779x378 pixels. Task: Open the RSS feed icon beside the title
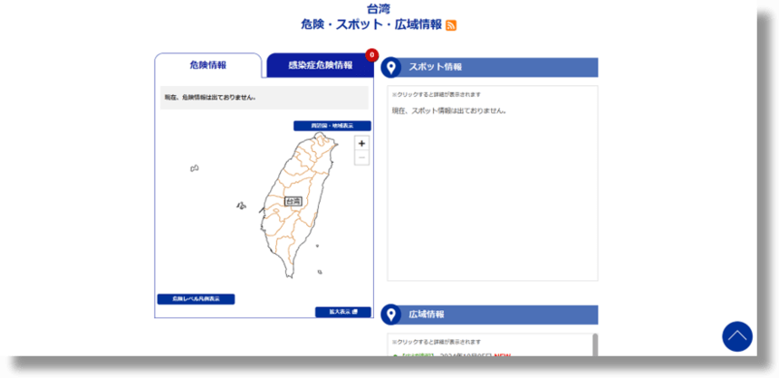point(451,25)
